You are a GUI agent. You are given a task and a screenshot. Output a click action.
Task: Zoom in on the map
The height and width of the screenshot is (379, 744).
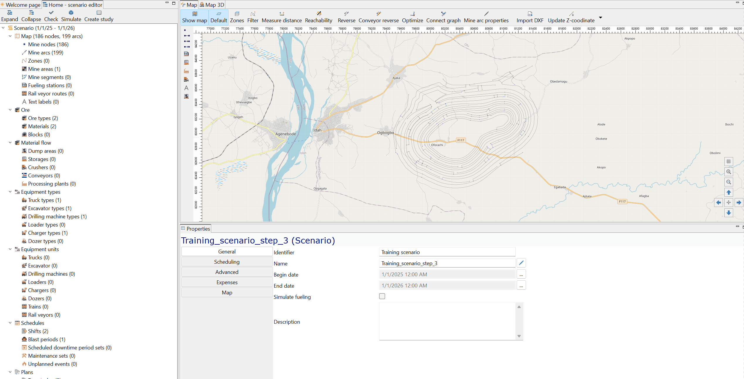tap(728, 172)
